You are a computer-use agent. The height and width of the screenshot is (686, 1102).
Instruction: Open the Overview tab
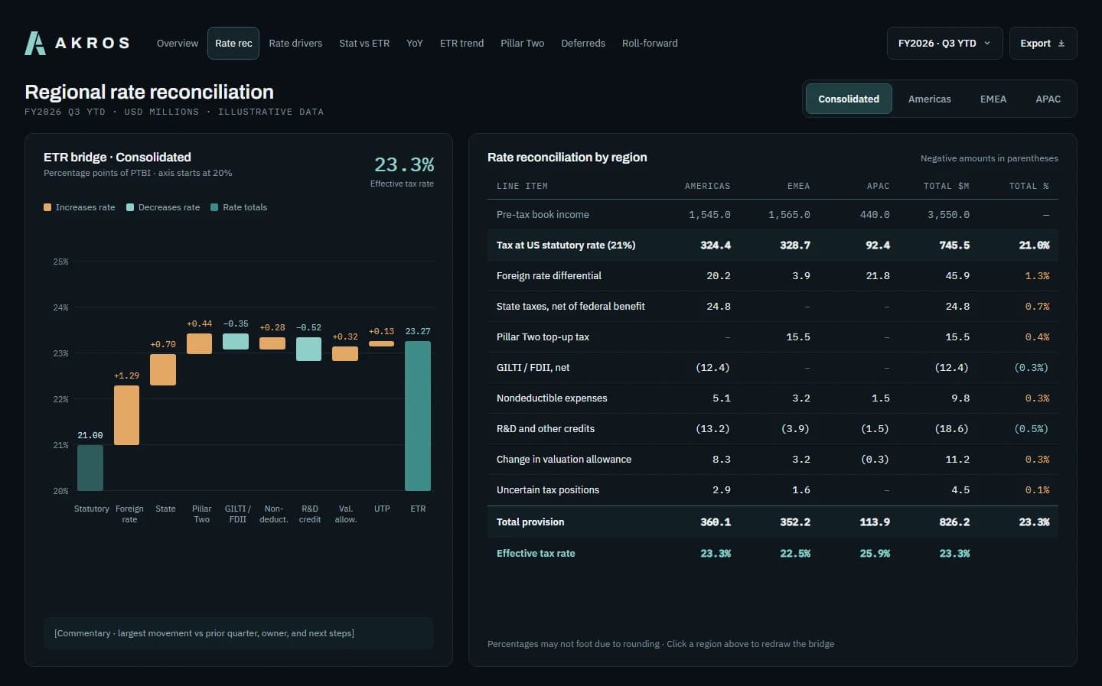click(x=178, y=43)
